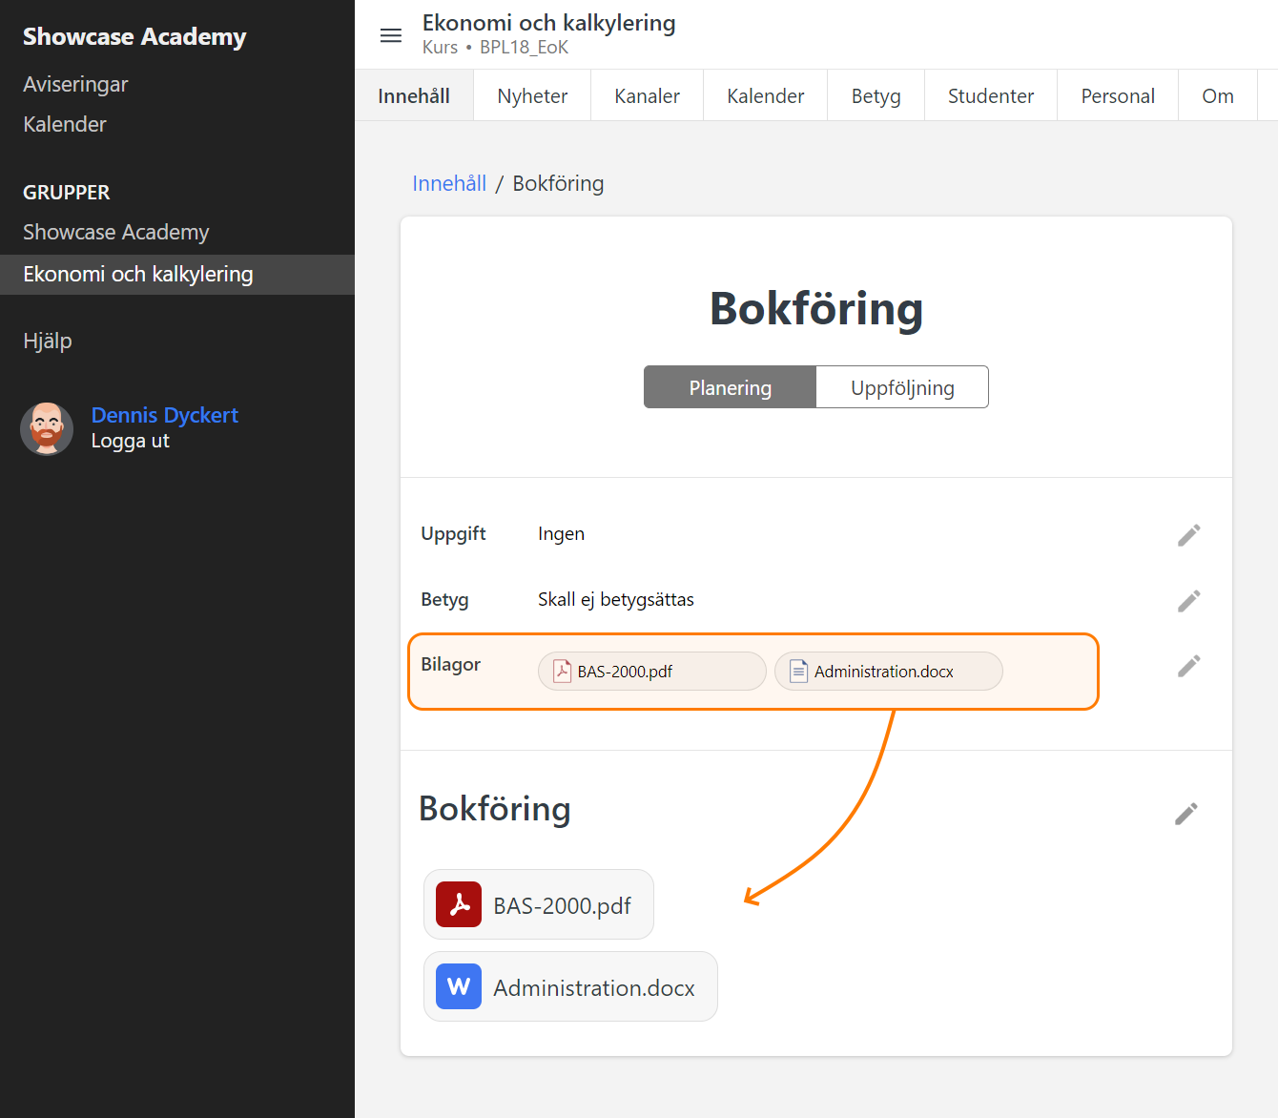Edit the Bokföring content section pencil

coord(1185,814)
